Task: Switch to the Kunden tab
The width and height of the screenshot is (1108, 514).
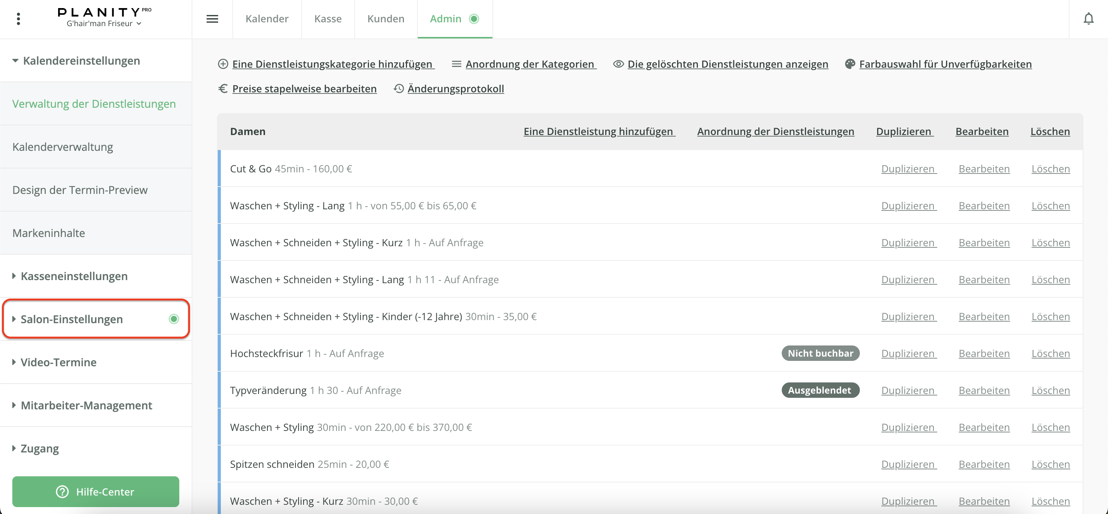Action: click(385, 19)
